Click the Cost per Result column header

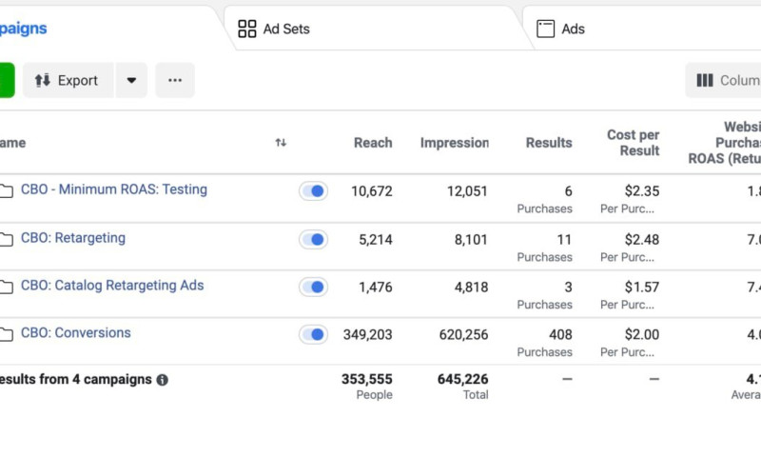[633, 143]
